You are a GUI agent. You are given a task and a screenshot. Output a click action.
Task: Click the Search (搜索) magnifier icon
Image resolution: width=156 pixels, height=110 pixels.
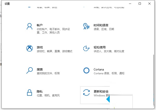(29, 70)
